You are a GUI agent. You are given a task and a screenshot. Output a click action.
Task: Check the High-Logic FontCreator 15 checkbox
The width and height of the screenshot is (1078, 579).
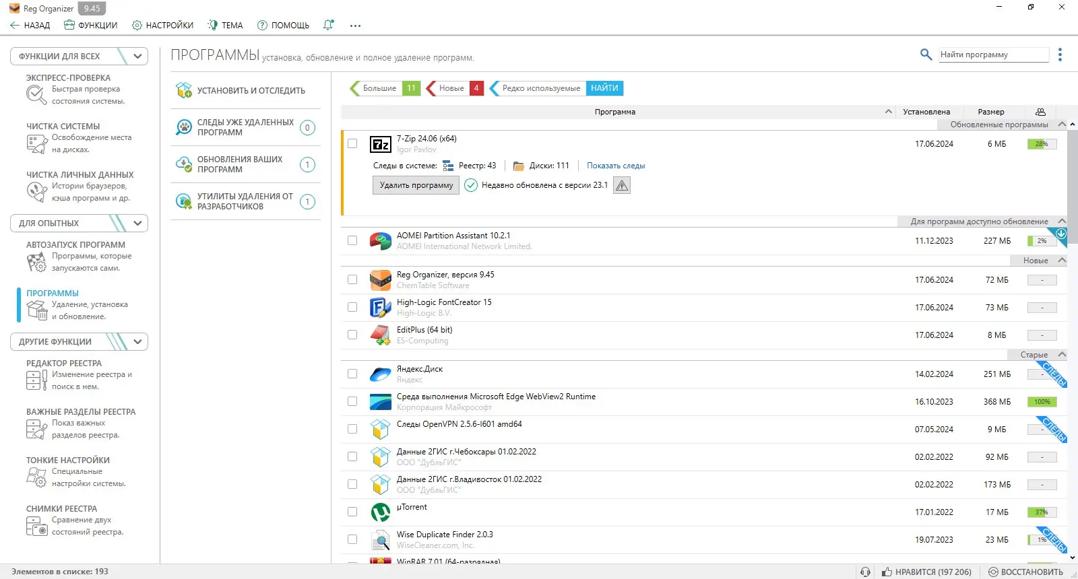[x=352, y=307]
